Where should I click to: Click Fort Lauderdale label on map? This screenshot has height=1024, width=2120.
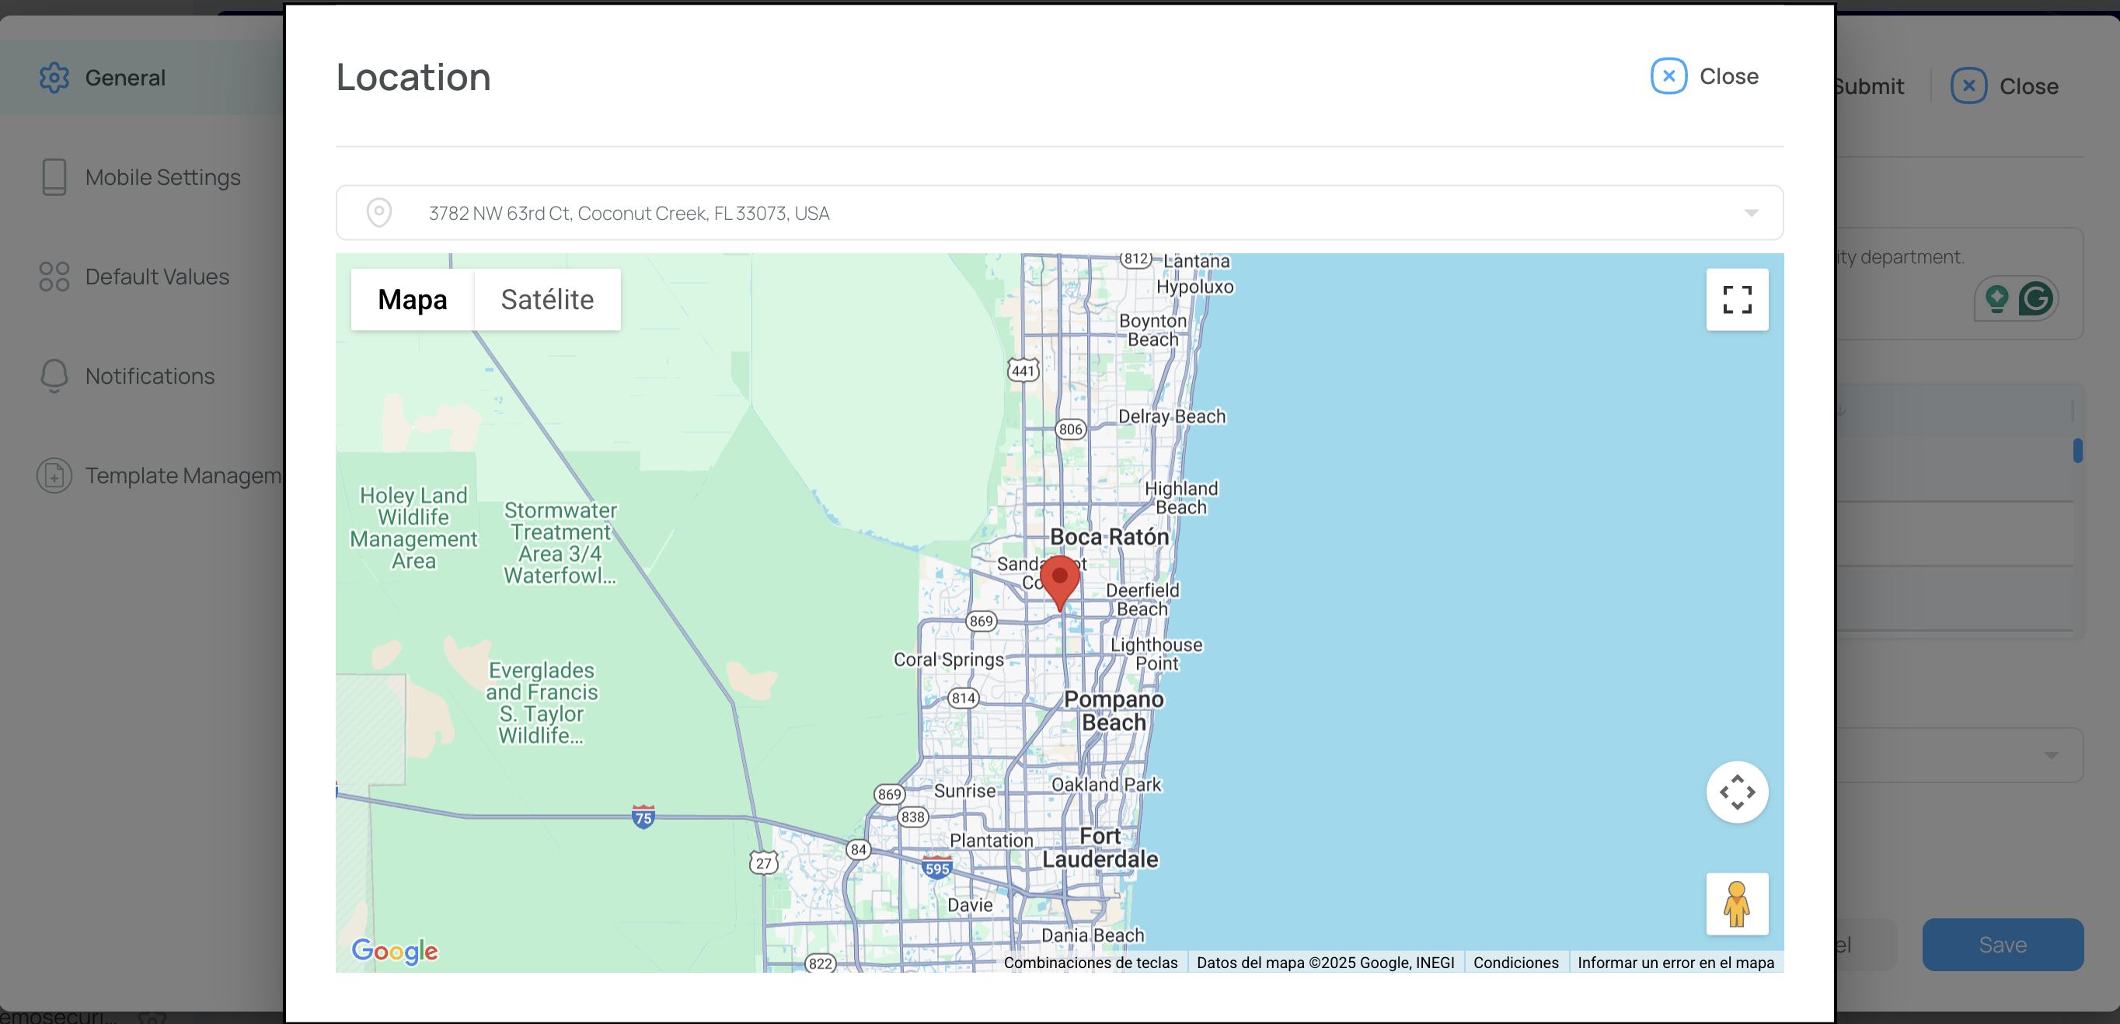point(1100,847)
